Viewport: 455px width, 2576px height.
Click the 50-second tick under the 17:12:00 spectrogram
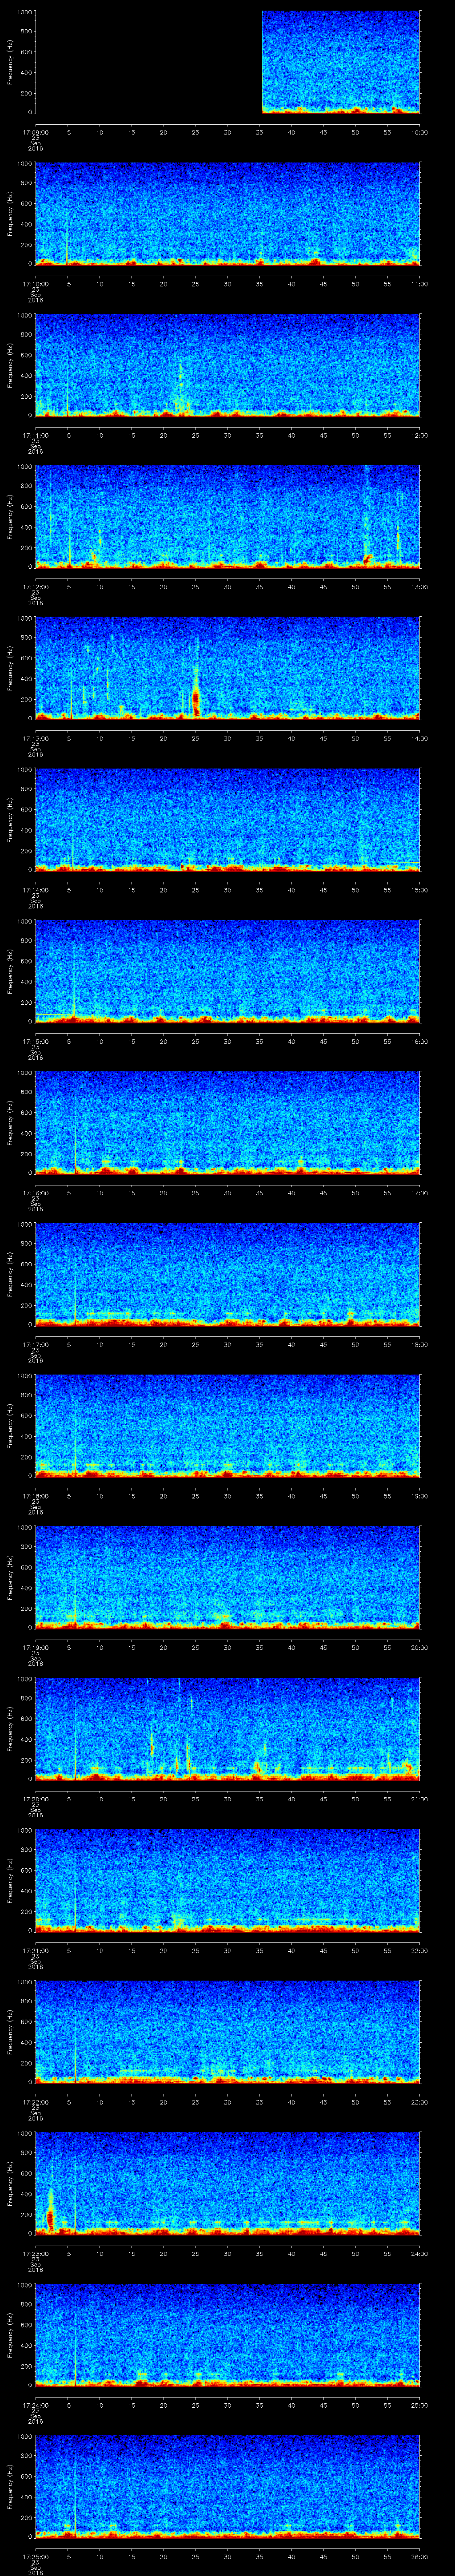[x=356, y=587]
